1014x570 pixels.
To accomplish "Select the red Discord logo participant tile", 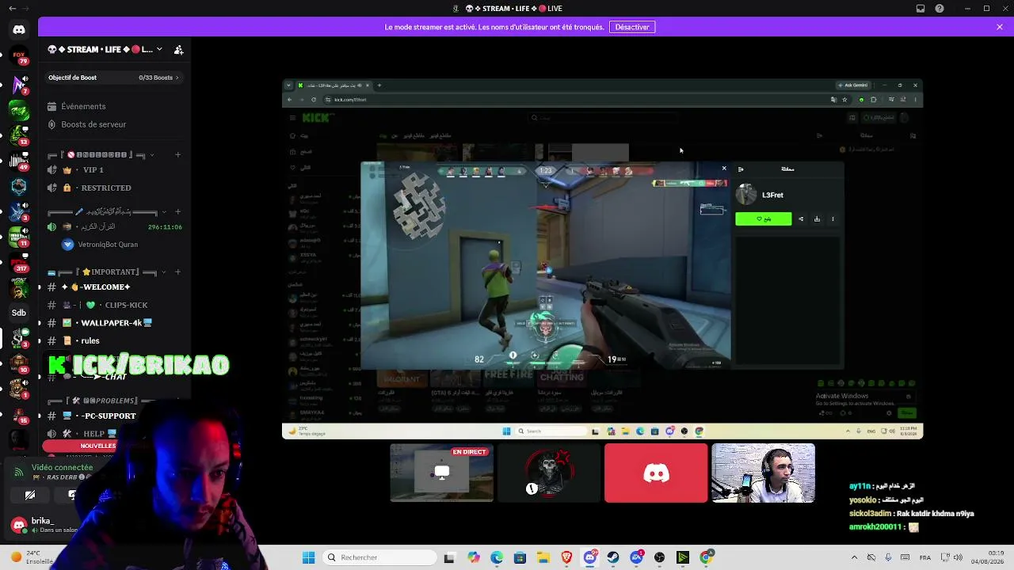I will (656, 473).
